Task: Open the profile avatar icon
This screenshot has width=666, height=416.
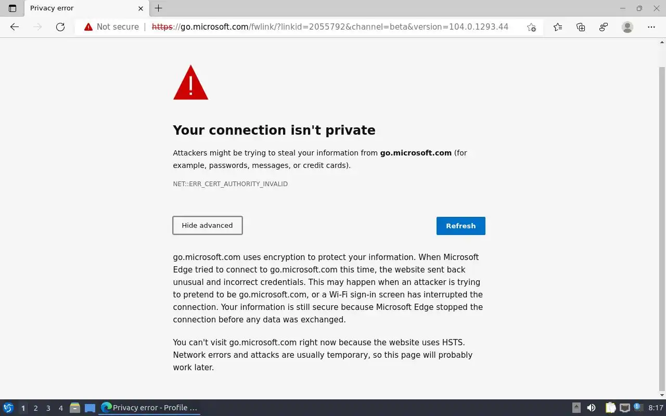Action: [627, 27]
